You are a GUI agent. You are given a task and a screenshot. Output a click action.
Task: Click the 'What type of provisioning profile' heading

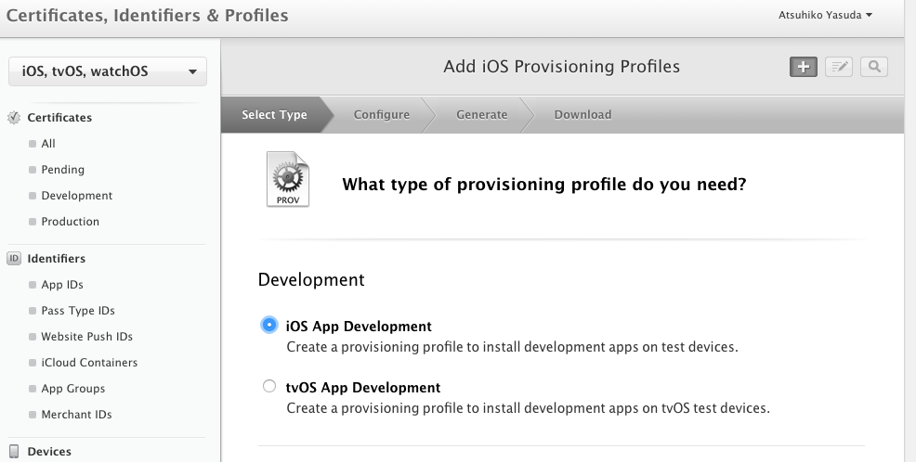point(543,185)
